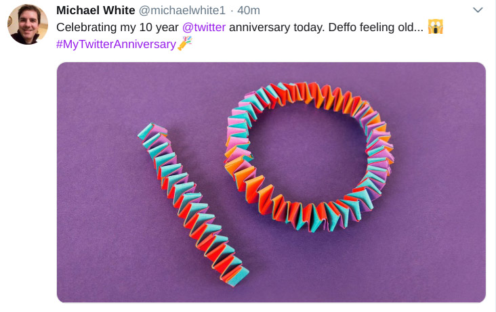Click the paper strip shaped like "1"
The height and width of the screenshot is (312, 496).
coord(193,202)
